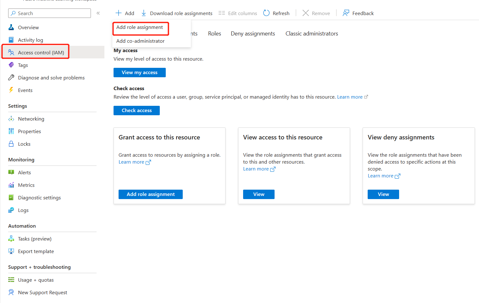Click the Remove X icon

tap(306, 13)
